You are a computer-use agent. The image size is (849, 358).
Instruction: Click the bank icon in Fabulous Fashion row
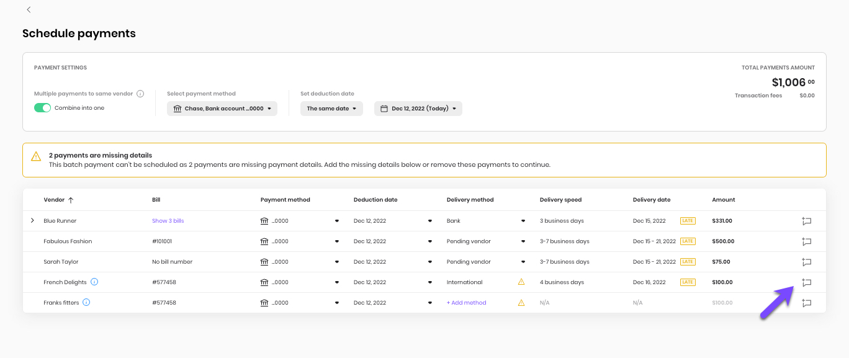pyautogui.click(x=264, y=241)
